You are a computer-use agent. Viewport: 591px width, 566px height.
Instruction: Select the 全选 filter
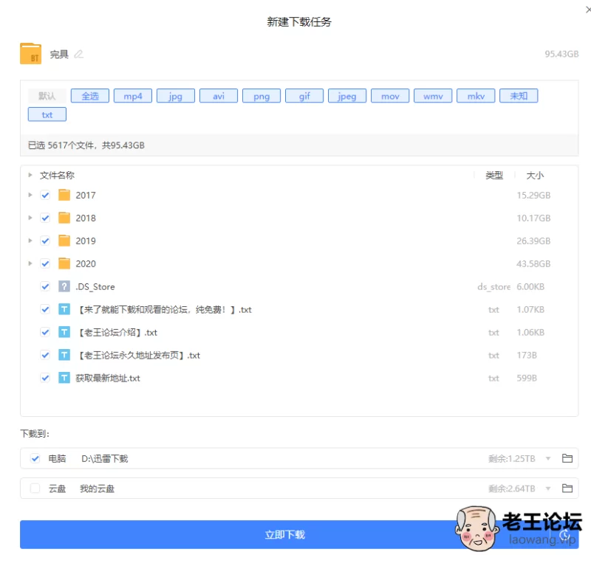[x=90, y=96]
